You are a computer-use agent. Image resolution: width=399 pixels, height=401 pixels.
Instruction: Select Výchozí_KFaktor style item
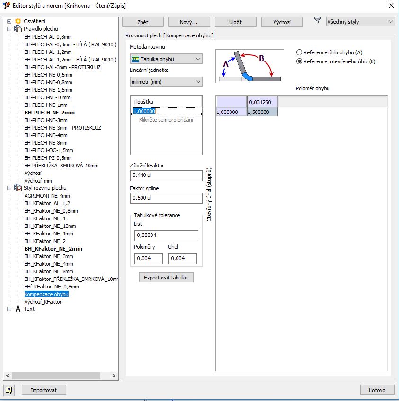tap(43, 302)
